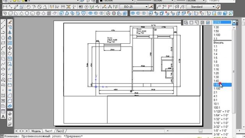Click the viewport scale input field

(222, 22)
